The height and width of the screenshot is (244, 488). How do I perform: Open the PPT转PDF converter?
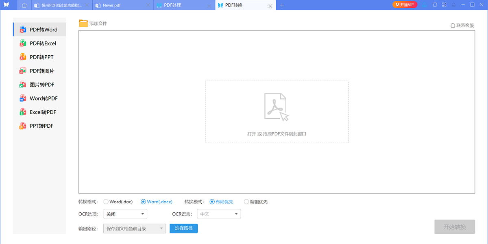tap(39, 126)
